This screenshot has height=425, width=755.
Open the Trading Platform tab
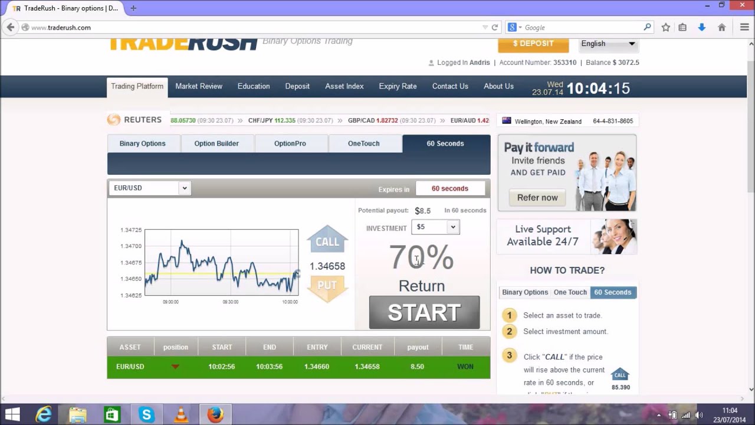tap(137, 87)
